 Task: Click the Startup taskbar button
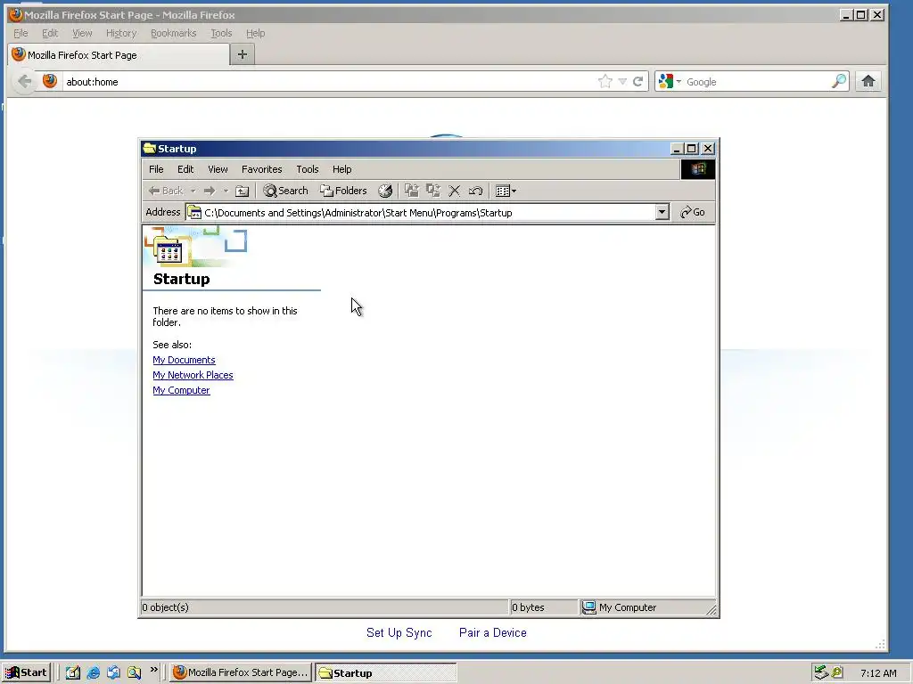(385, 673)
